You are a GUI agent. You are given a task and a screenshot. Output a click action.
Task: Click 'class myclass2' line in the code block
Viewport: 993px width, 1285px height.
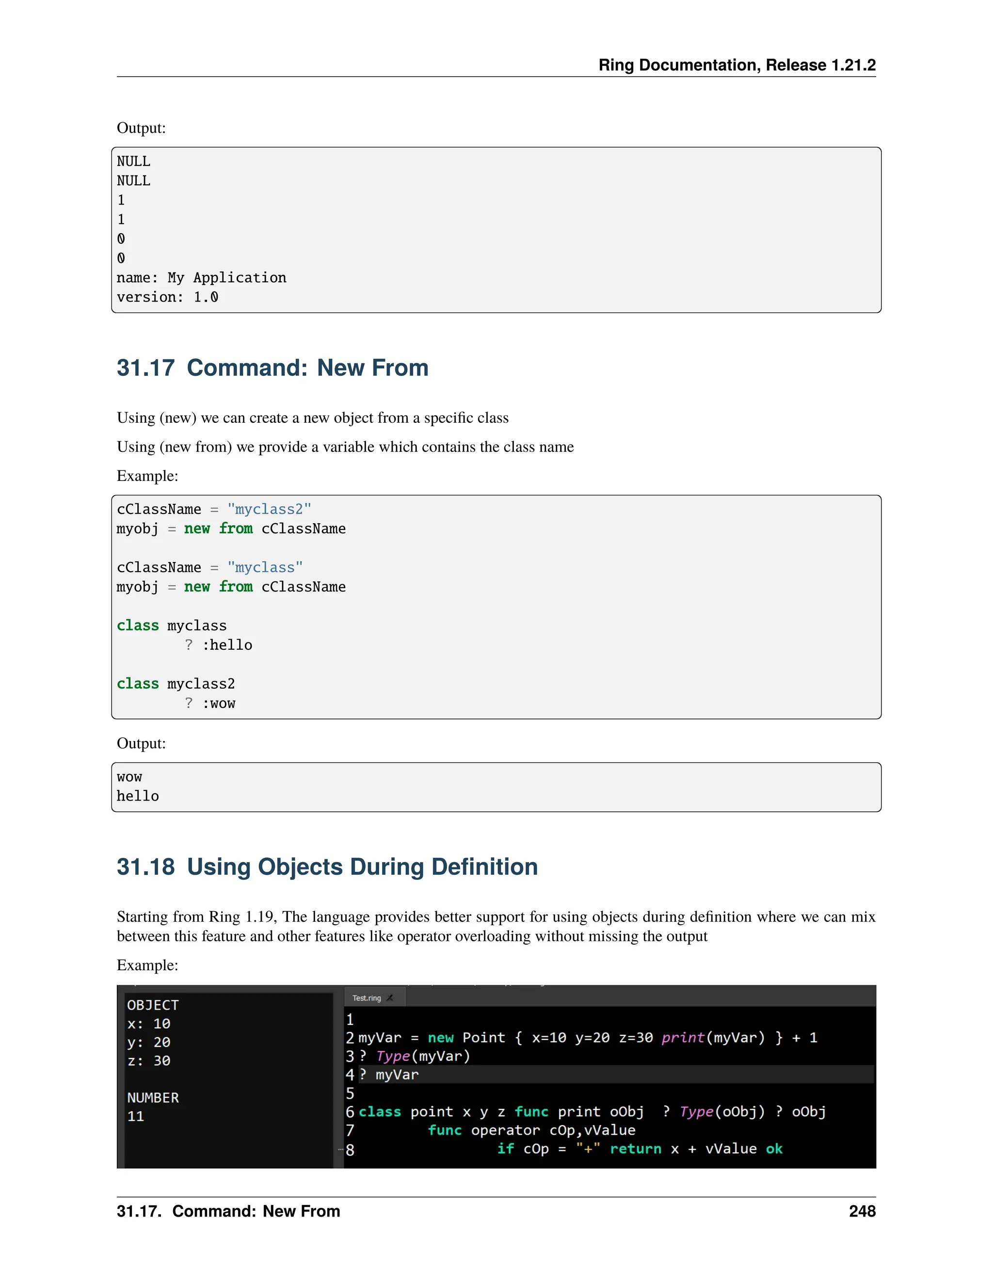[x=176, y=684]
